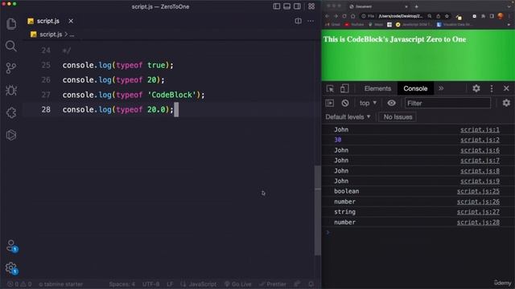Select the inspect element tool in DevTools
Image resolution: width=515 pixels, height=289 pixels.
coord(330,88)
